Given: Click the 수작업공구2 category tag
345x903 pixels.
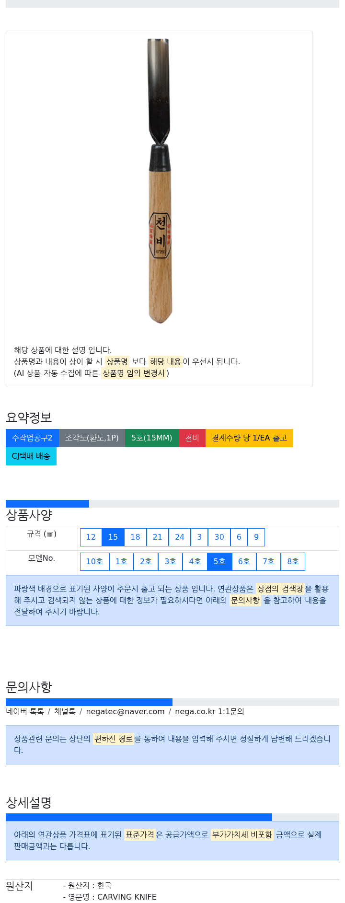Looking at the screenshot, I should pos(32,438).
